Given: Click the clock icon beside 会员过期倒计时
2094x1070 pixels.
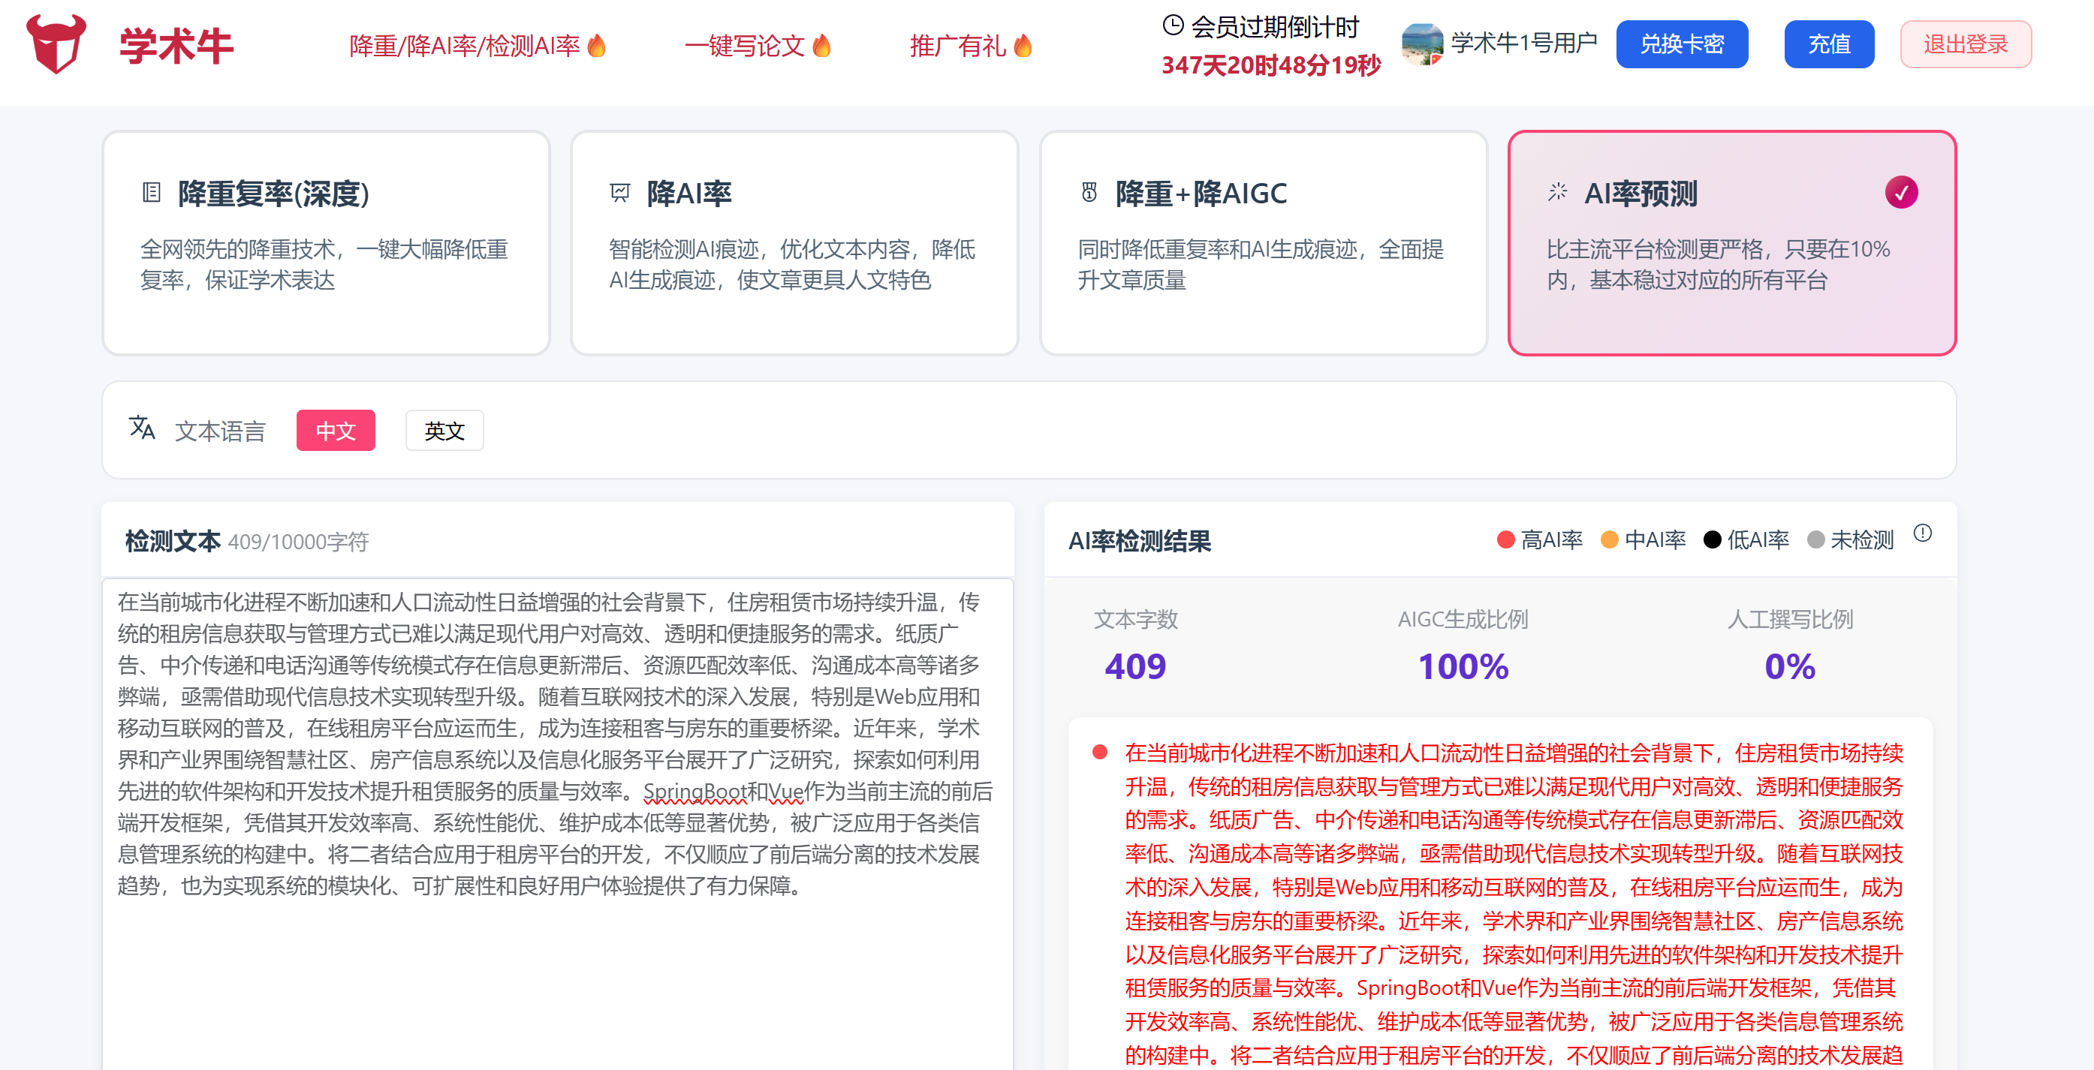Looking at the screenshot, I should click(1172, 26).
